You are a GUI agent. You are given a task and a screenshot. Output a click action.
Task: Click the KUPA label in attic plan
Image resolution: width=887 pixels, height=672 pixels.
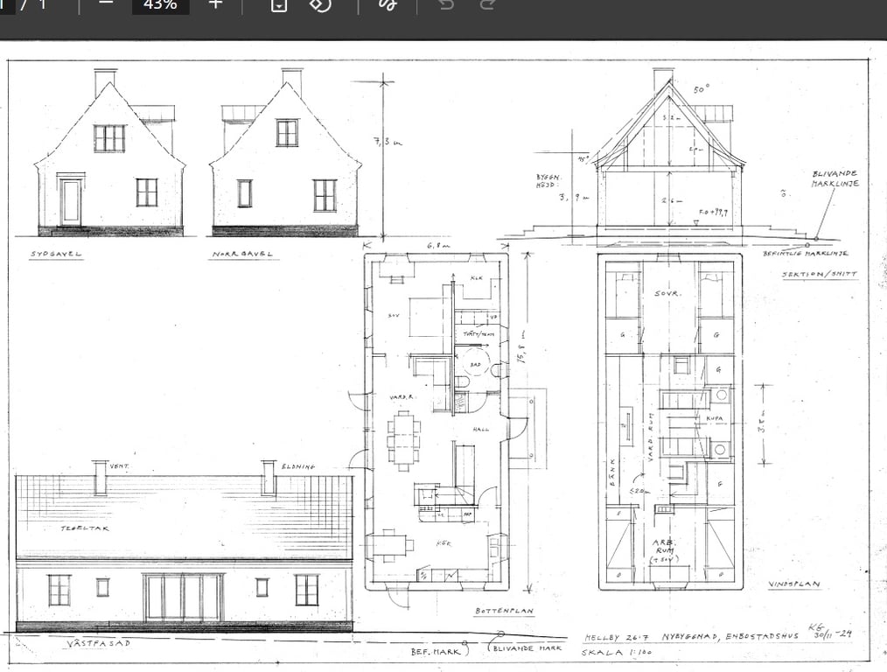point(714,418)
